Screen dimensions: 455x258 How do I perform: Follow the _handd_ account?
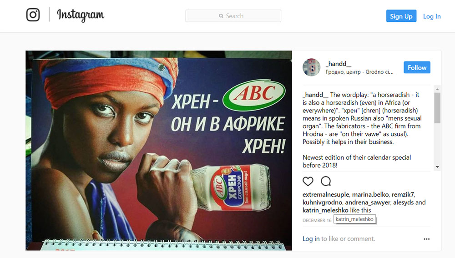point(417,67)
